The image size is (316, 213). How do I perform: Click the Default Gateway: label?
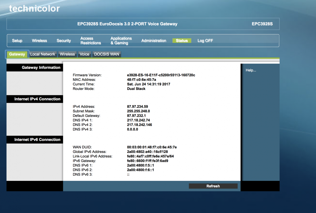click(x=87, y=115)
